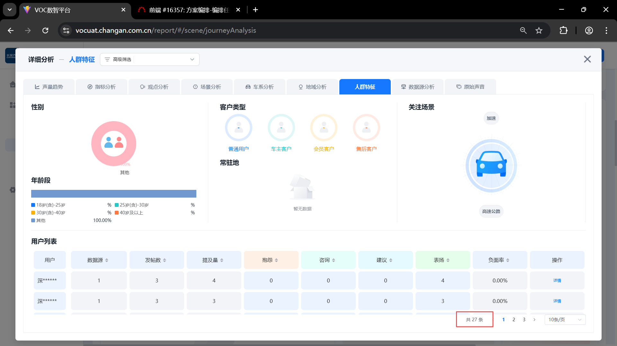The height and width of the screenshot is (346, 617).
Task: Click the 车主客户 customer type icon
Action: (x=281, y=128)
